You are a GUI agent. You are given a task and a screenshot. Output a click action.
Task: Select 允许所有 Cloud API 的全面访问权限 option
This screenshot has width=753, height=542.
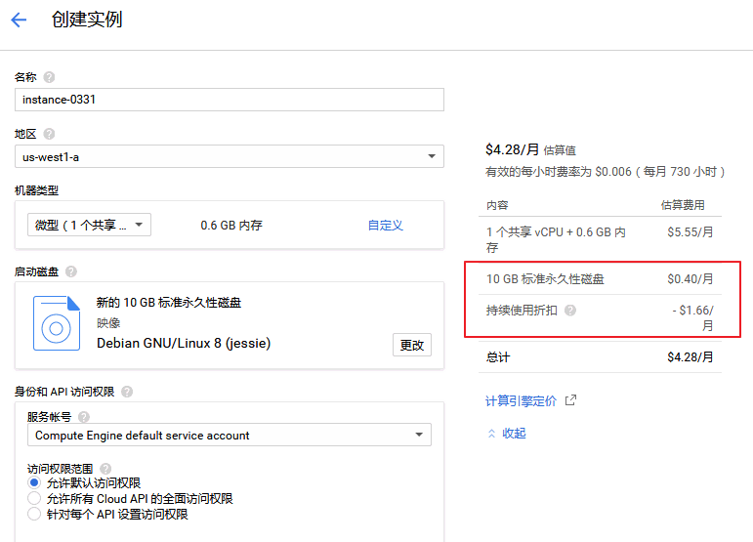pyautogui.click(x=34, y=499)
